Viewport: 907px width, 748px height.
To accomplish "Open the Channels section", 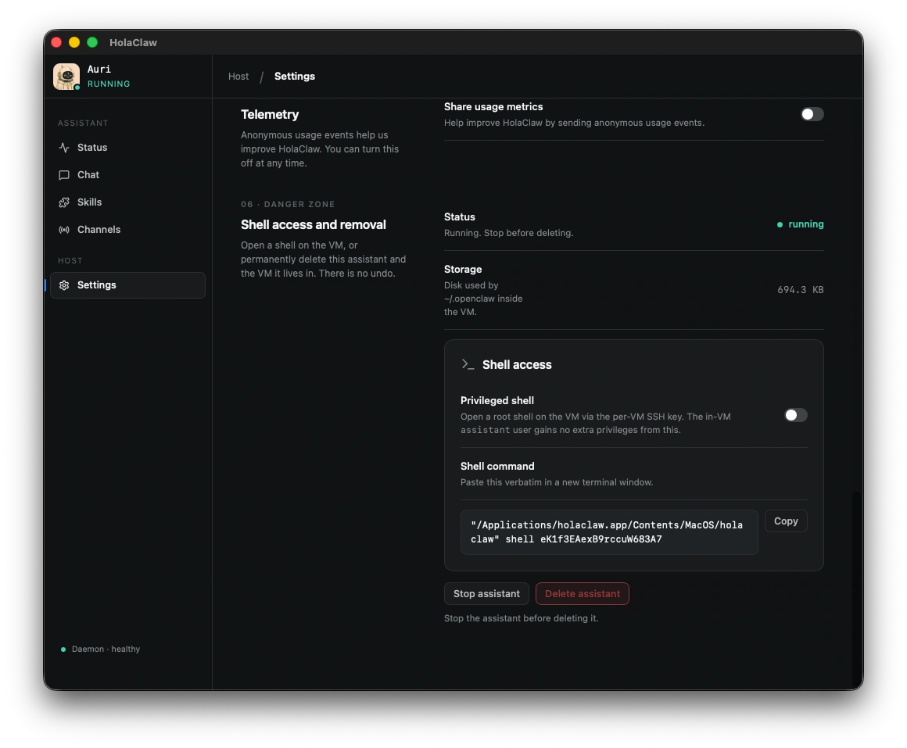I will coord(127,230).
